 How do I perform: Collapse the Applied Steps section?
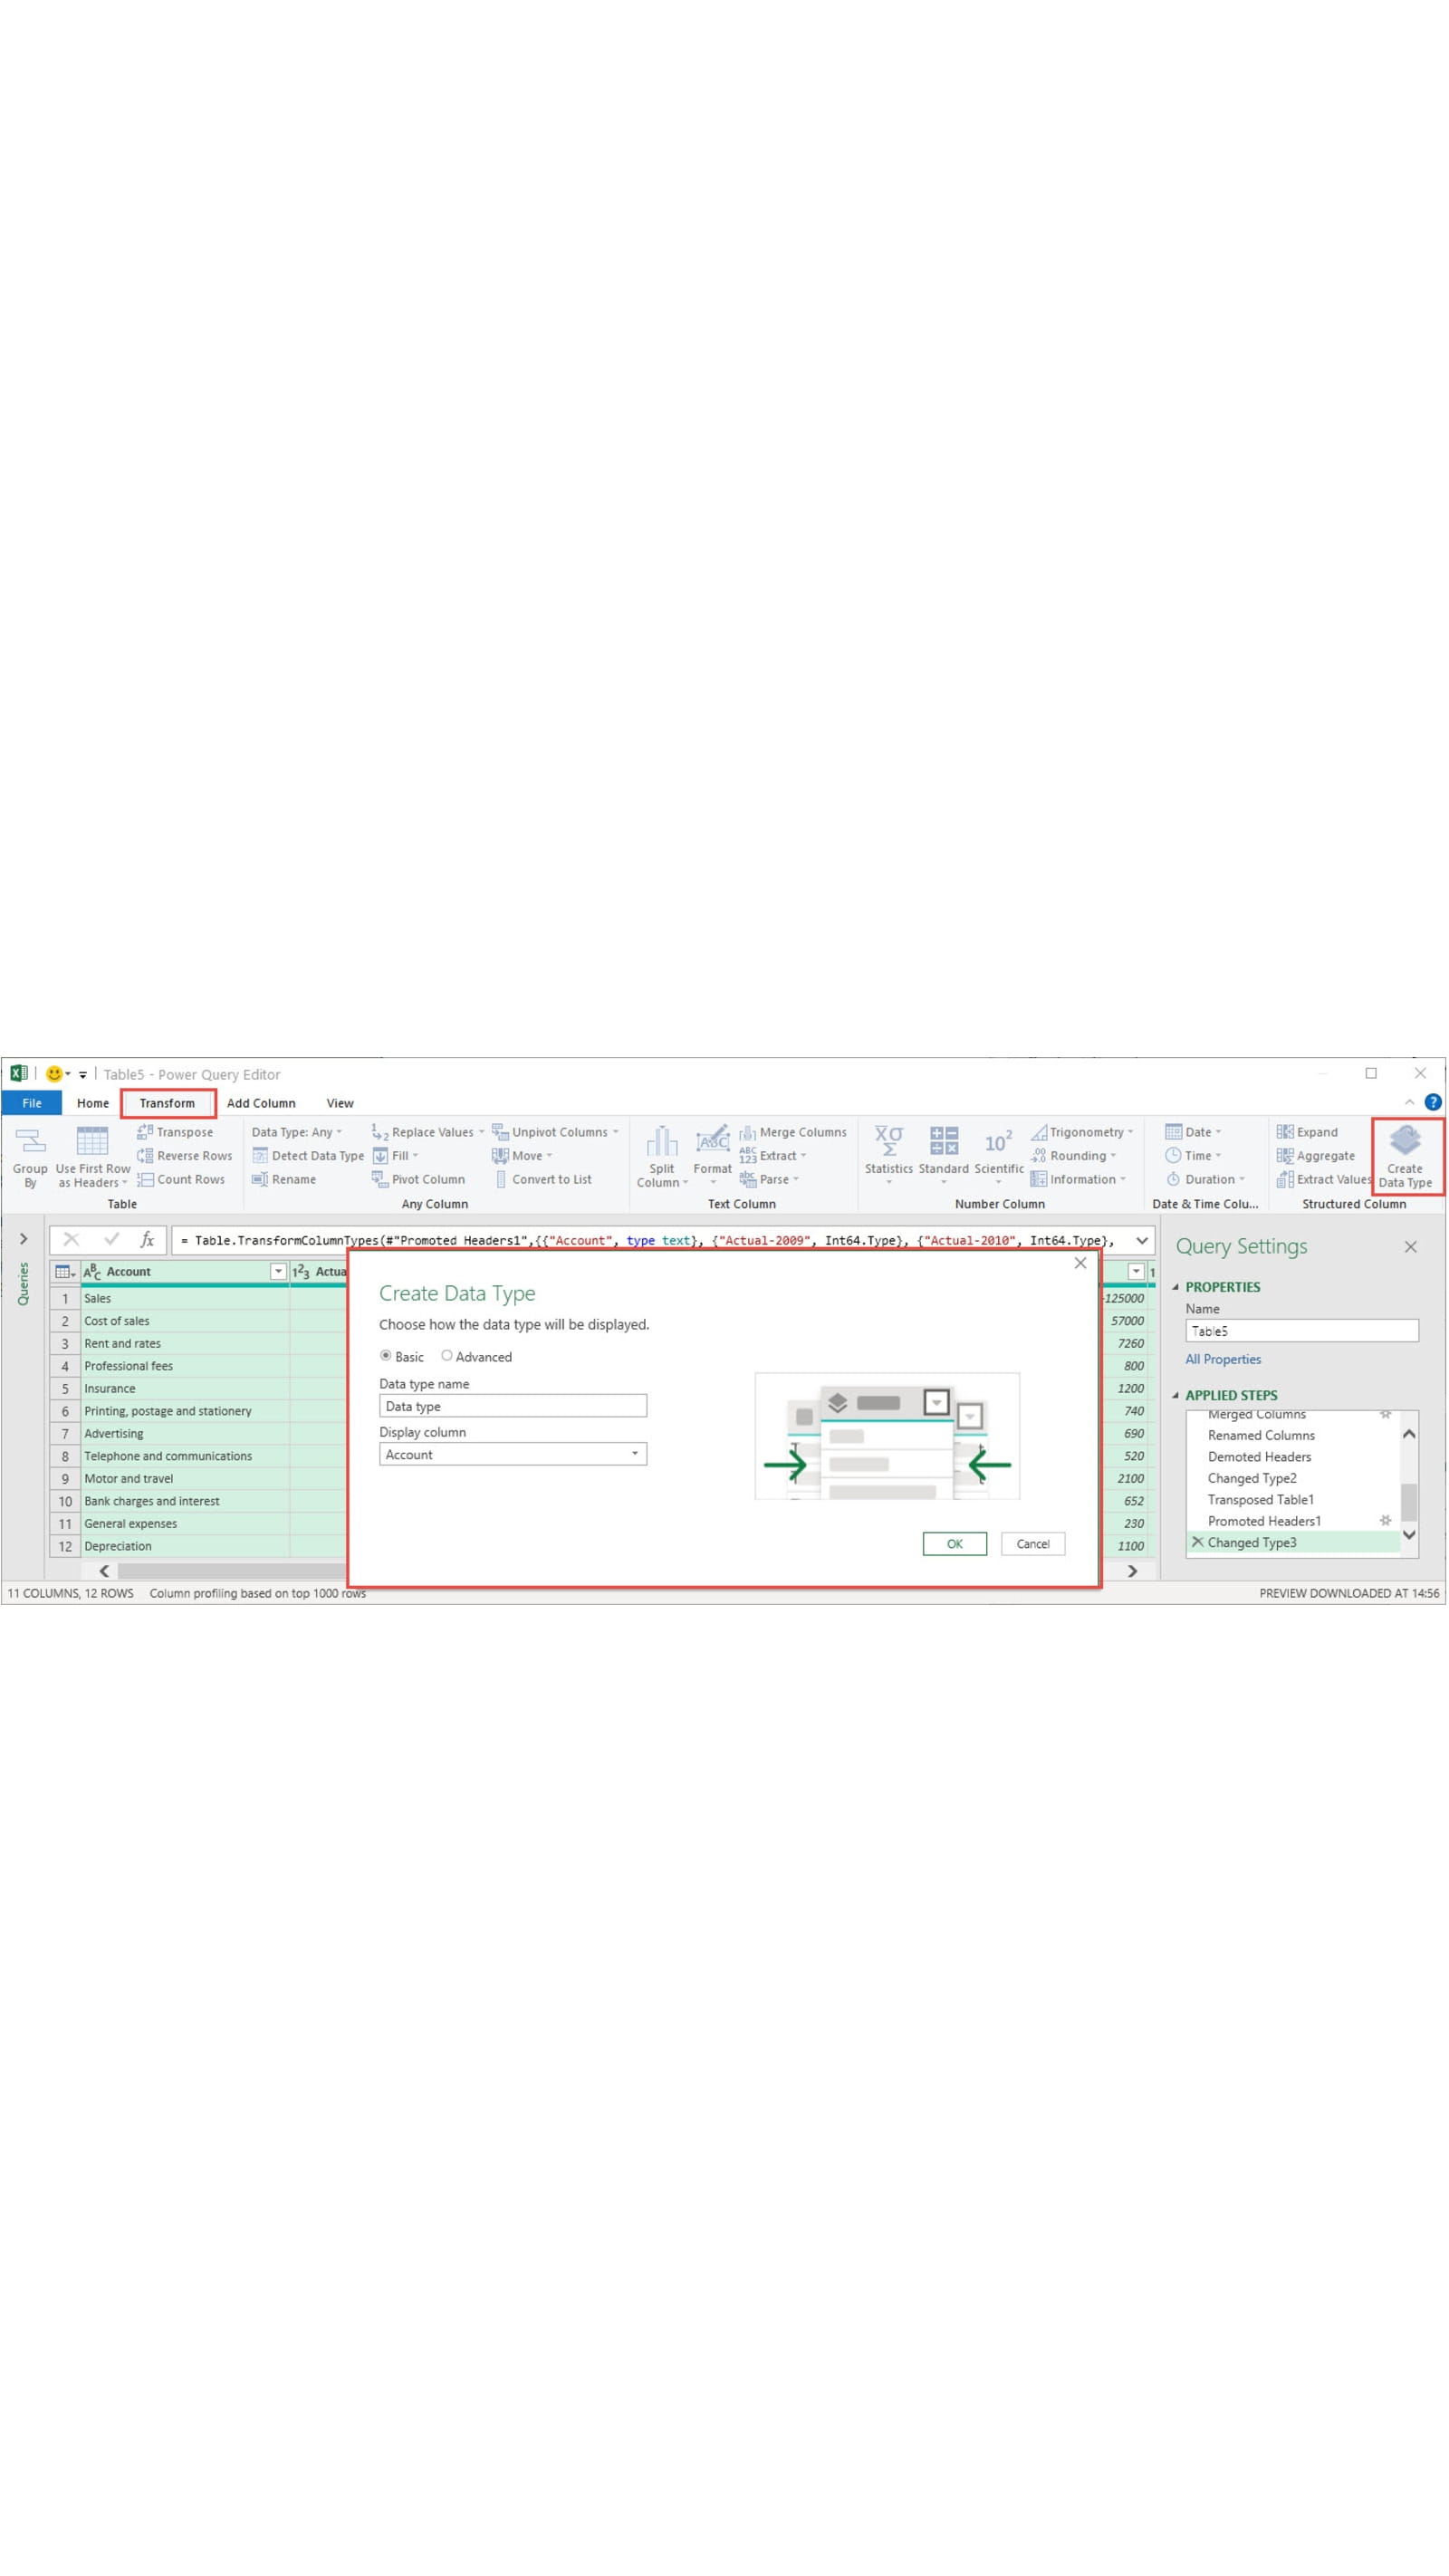pos(1175,1395)
